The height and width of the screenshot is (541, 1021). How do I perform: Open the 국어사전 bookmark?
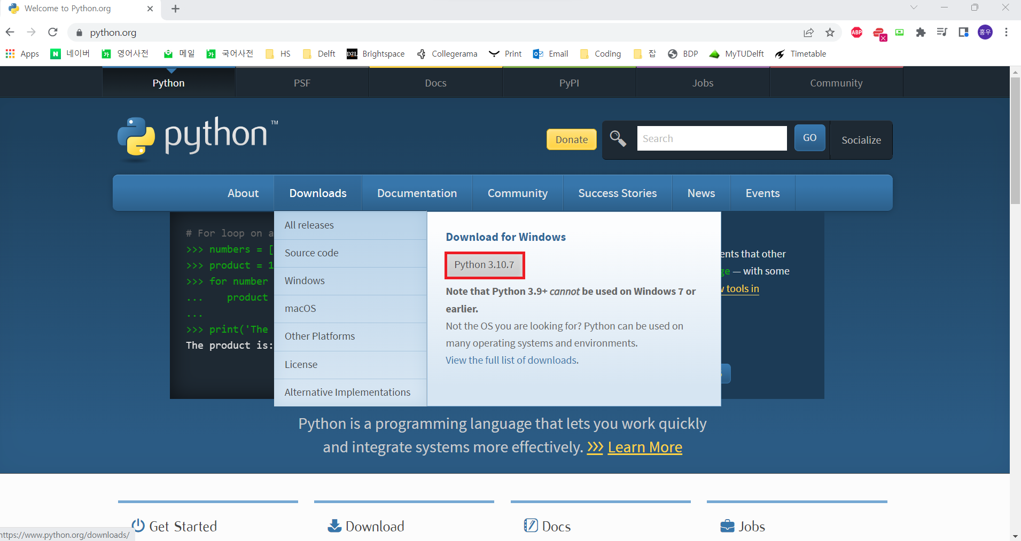[230, 54]
